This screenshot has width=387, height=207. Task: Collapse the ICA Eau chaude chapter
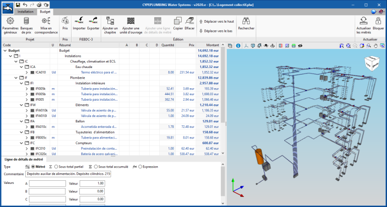point(21,66)
